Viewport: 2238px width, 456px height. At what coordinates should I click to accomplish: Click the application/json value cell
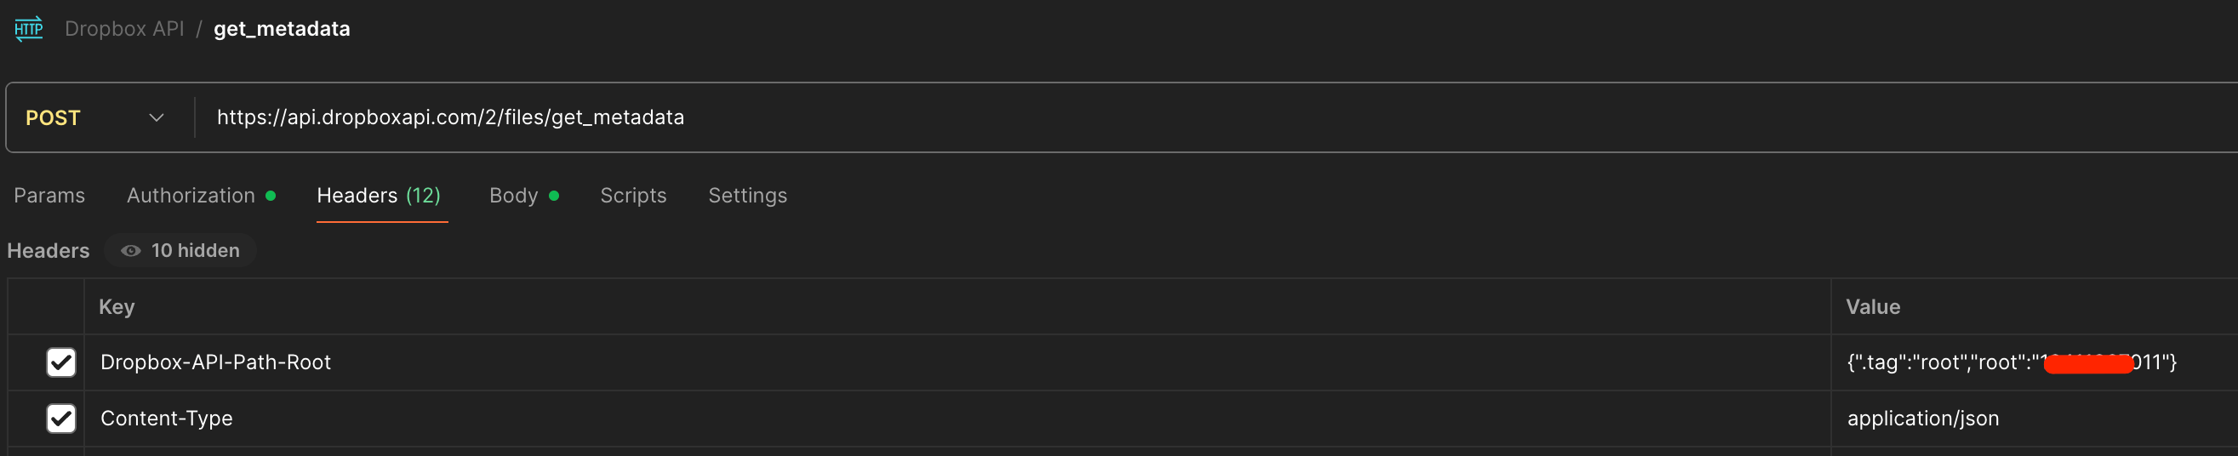[x=1922, y=419]
